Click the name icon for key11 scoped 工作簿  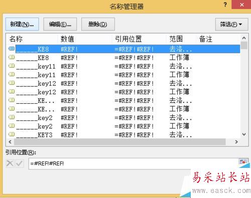coord(12,74)
